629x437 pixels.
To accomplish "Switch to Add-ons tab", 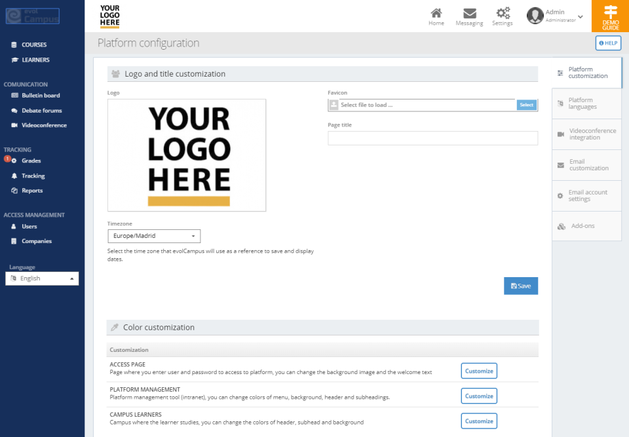I will pos(586,226).
